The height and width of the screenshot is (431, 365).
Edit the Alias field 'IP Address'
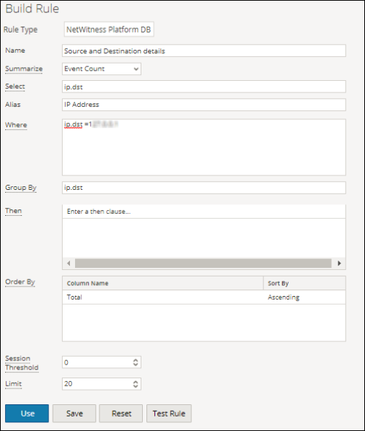(x=204, y=105)
